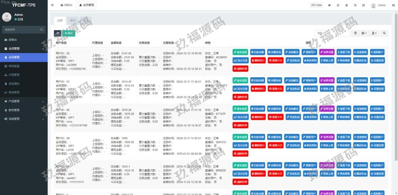The image size is (398, 195).
Task: Click the dark refresh button above table
Action: [58, 33]
